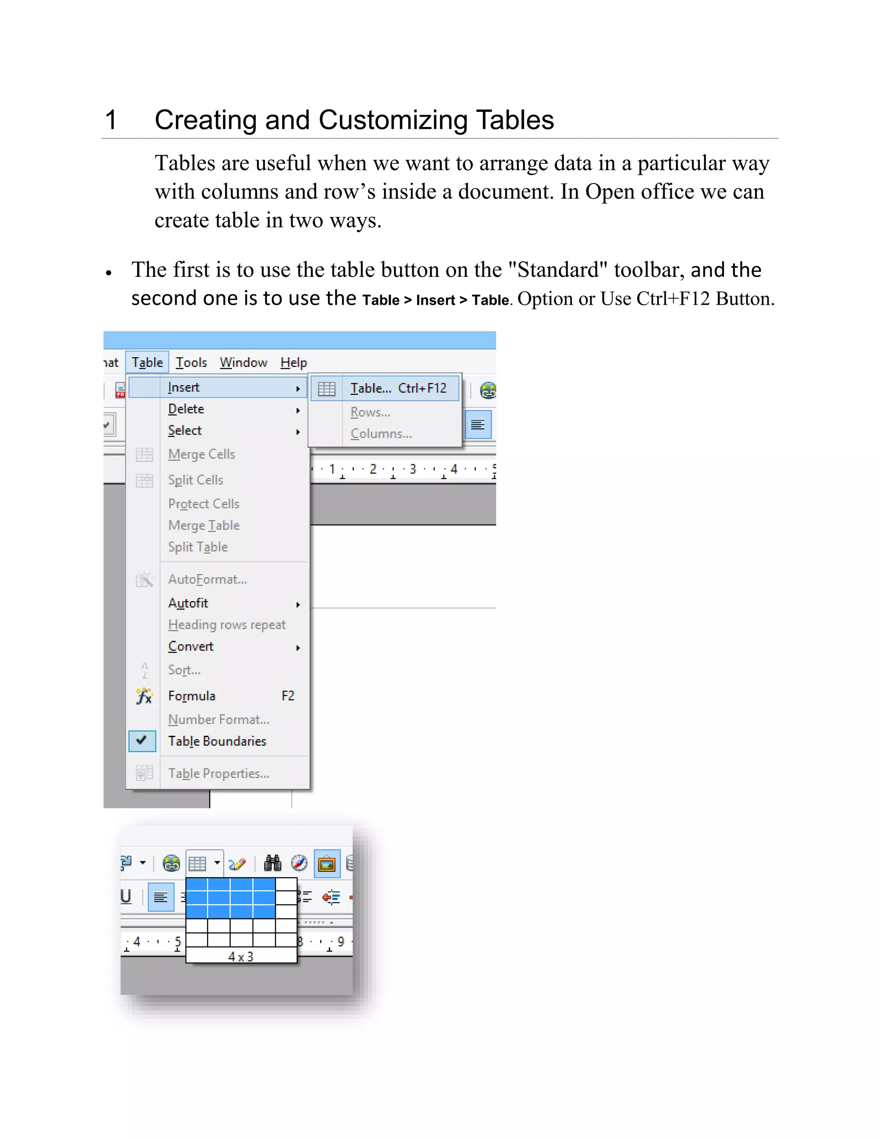Expand the Select submenu arrow
Viewport: 880px width, 1139px height.
[298, 432]
